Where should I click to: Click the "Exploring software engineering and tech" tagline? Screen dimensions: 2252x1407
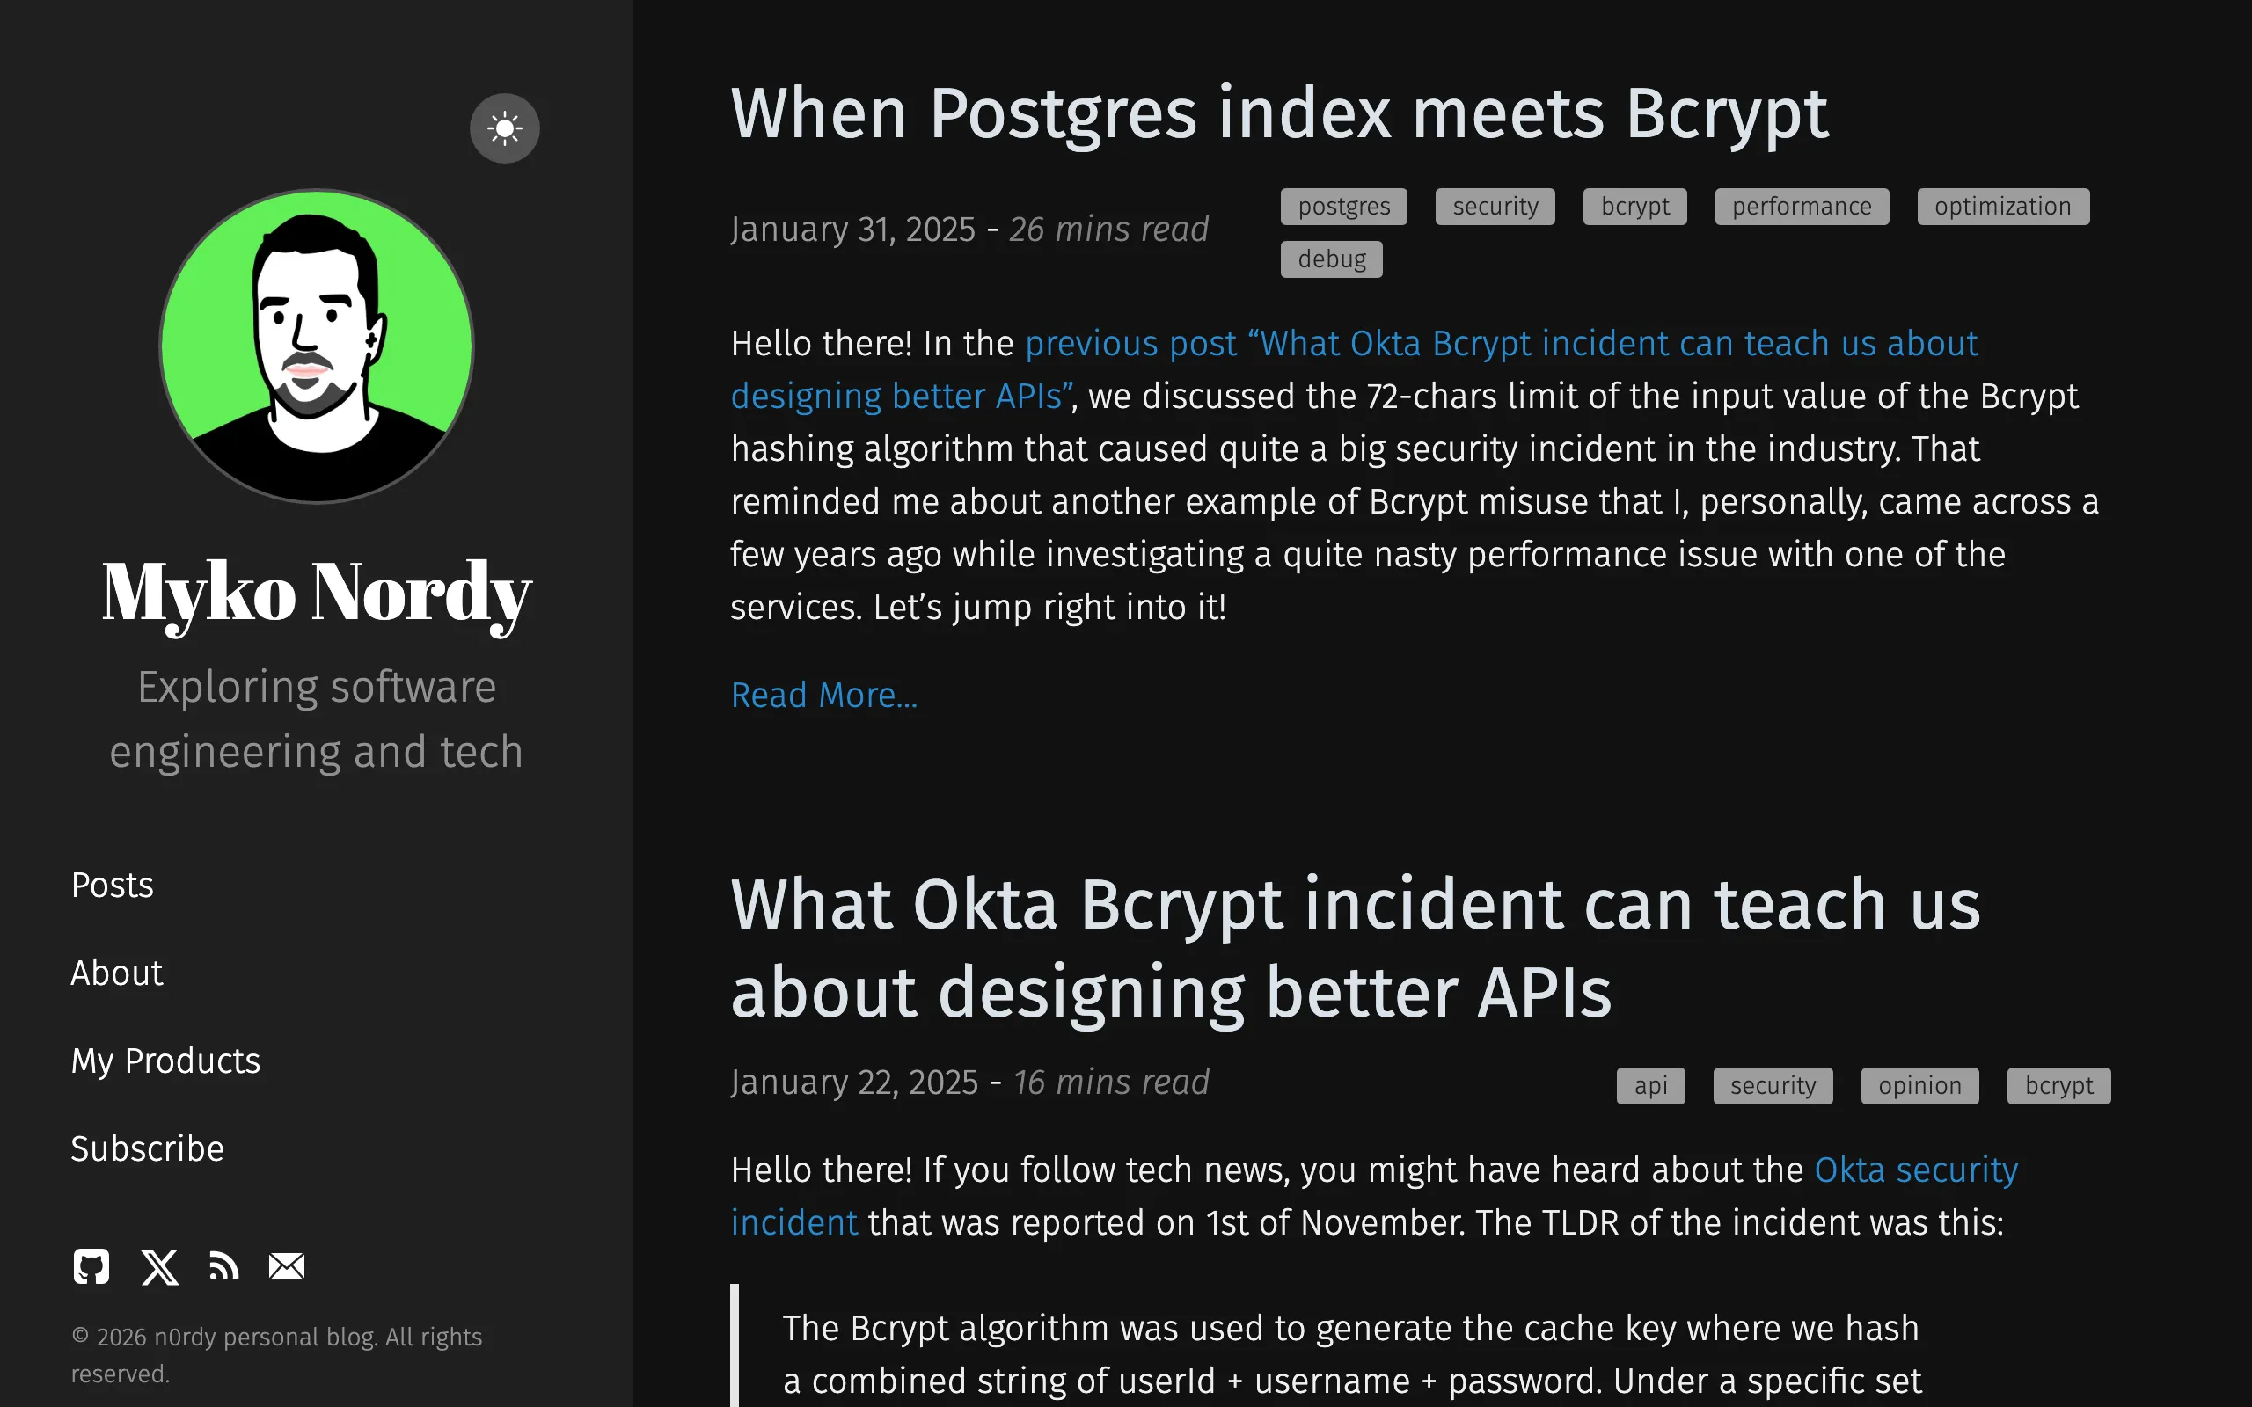pos(317,719)
